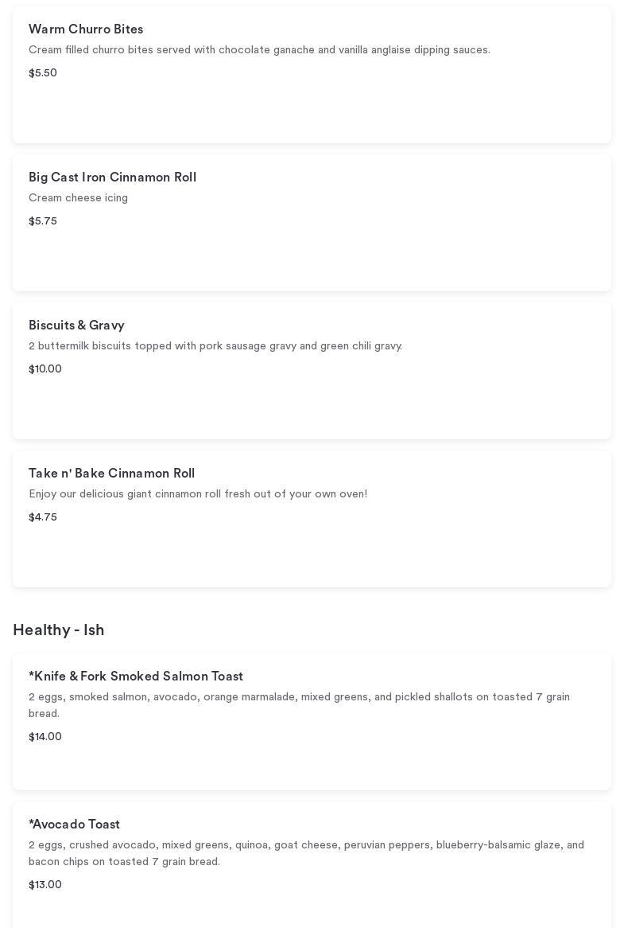Click the Avocado Toast item title
This screenshot has width=624, height=928.
74,825
